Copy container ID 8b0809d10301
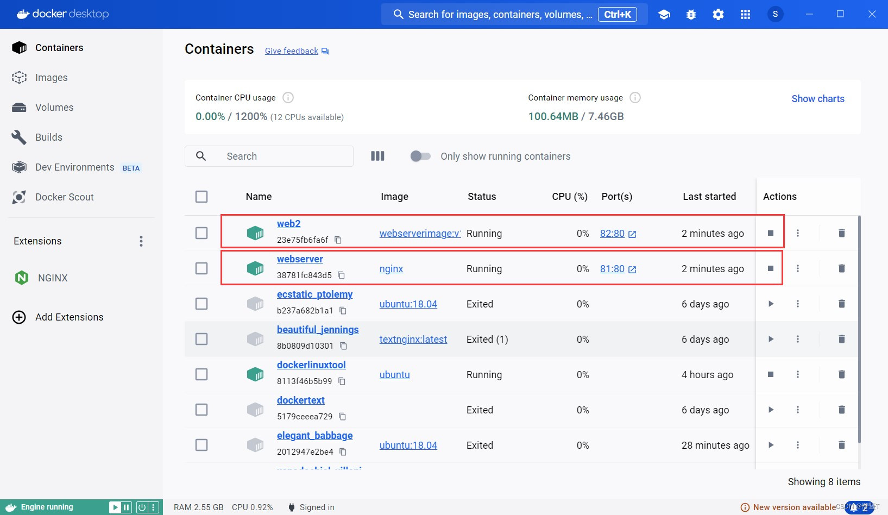The height and width of the screenshot is (515, 888). tap(343, 346)
